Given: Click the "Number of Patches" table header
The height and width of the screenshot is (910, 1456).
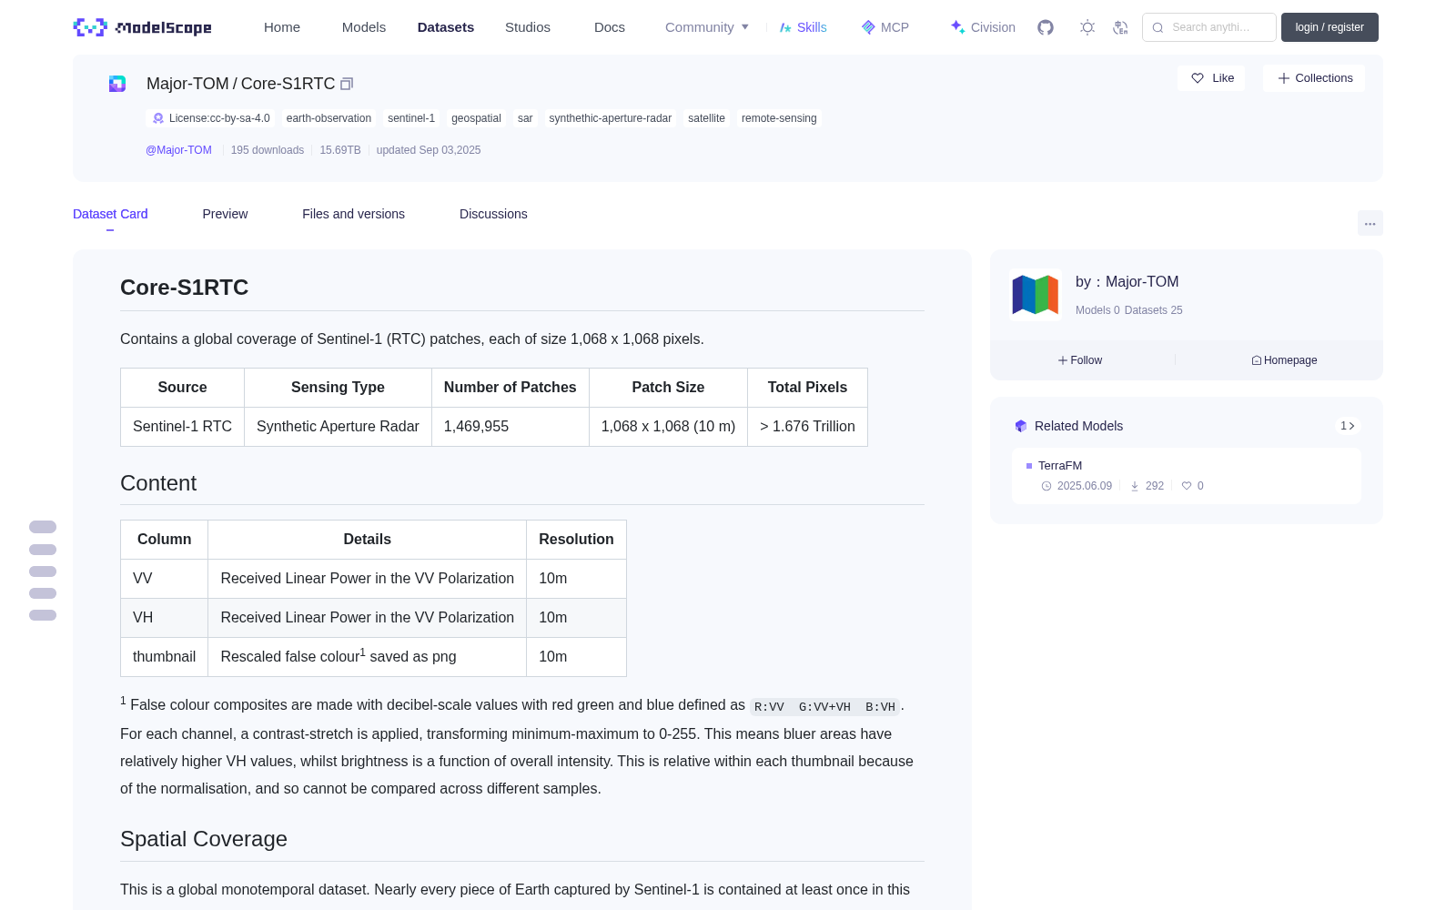Looking at the screenshot, I should coord(511,388).
